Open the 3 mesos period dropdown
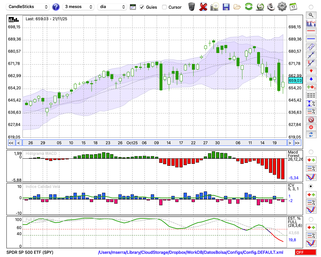This screenshot has width=321, height=257. click(x=78, y=7)
